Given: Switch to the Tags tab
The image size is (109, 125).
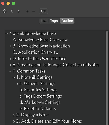Looking at the screenshot, I should (54, 21).
